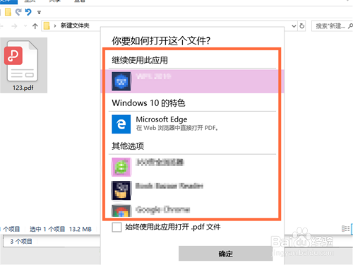
Task: Go up one folder level with up arrow
Action: [35, 26]
